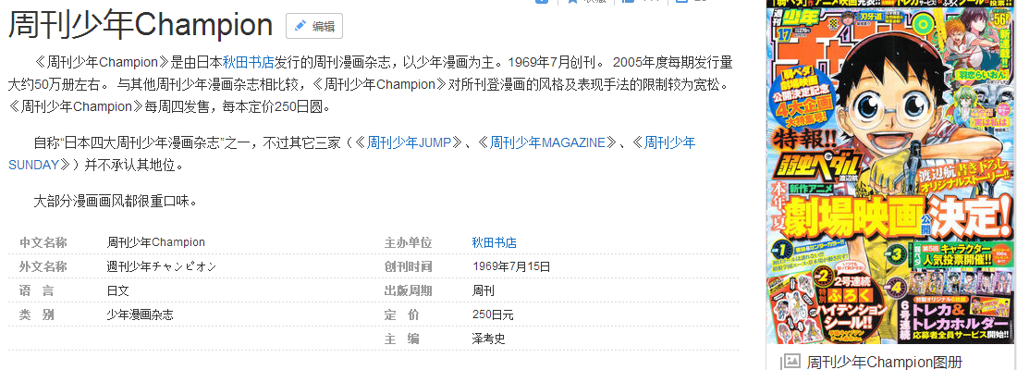Click the editor name 泽考史
The width and height of the screenshot is (1017, 370).
point(488,339)
